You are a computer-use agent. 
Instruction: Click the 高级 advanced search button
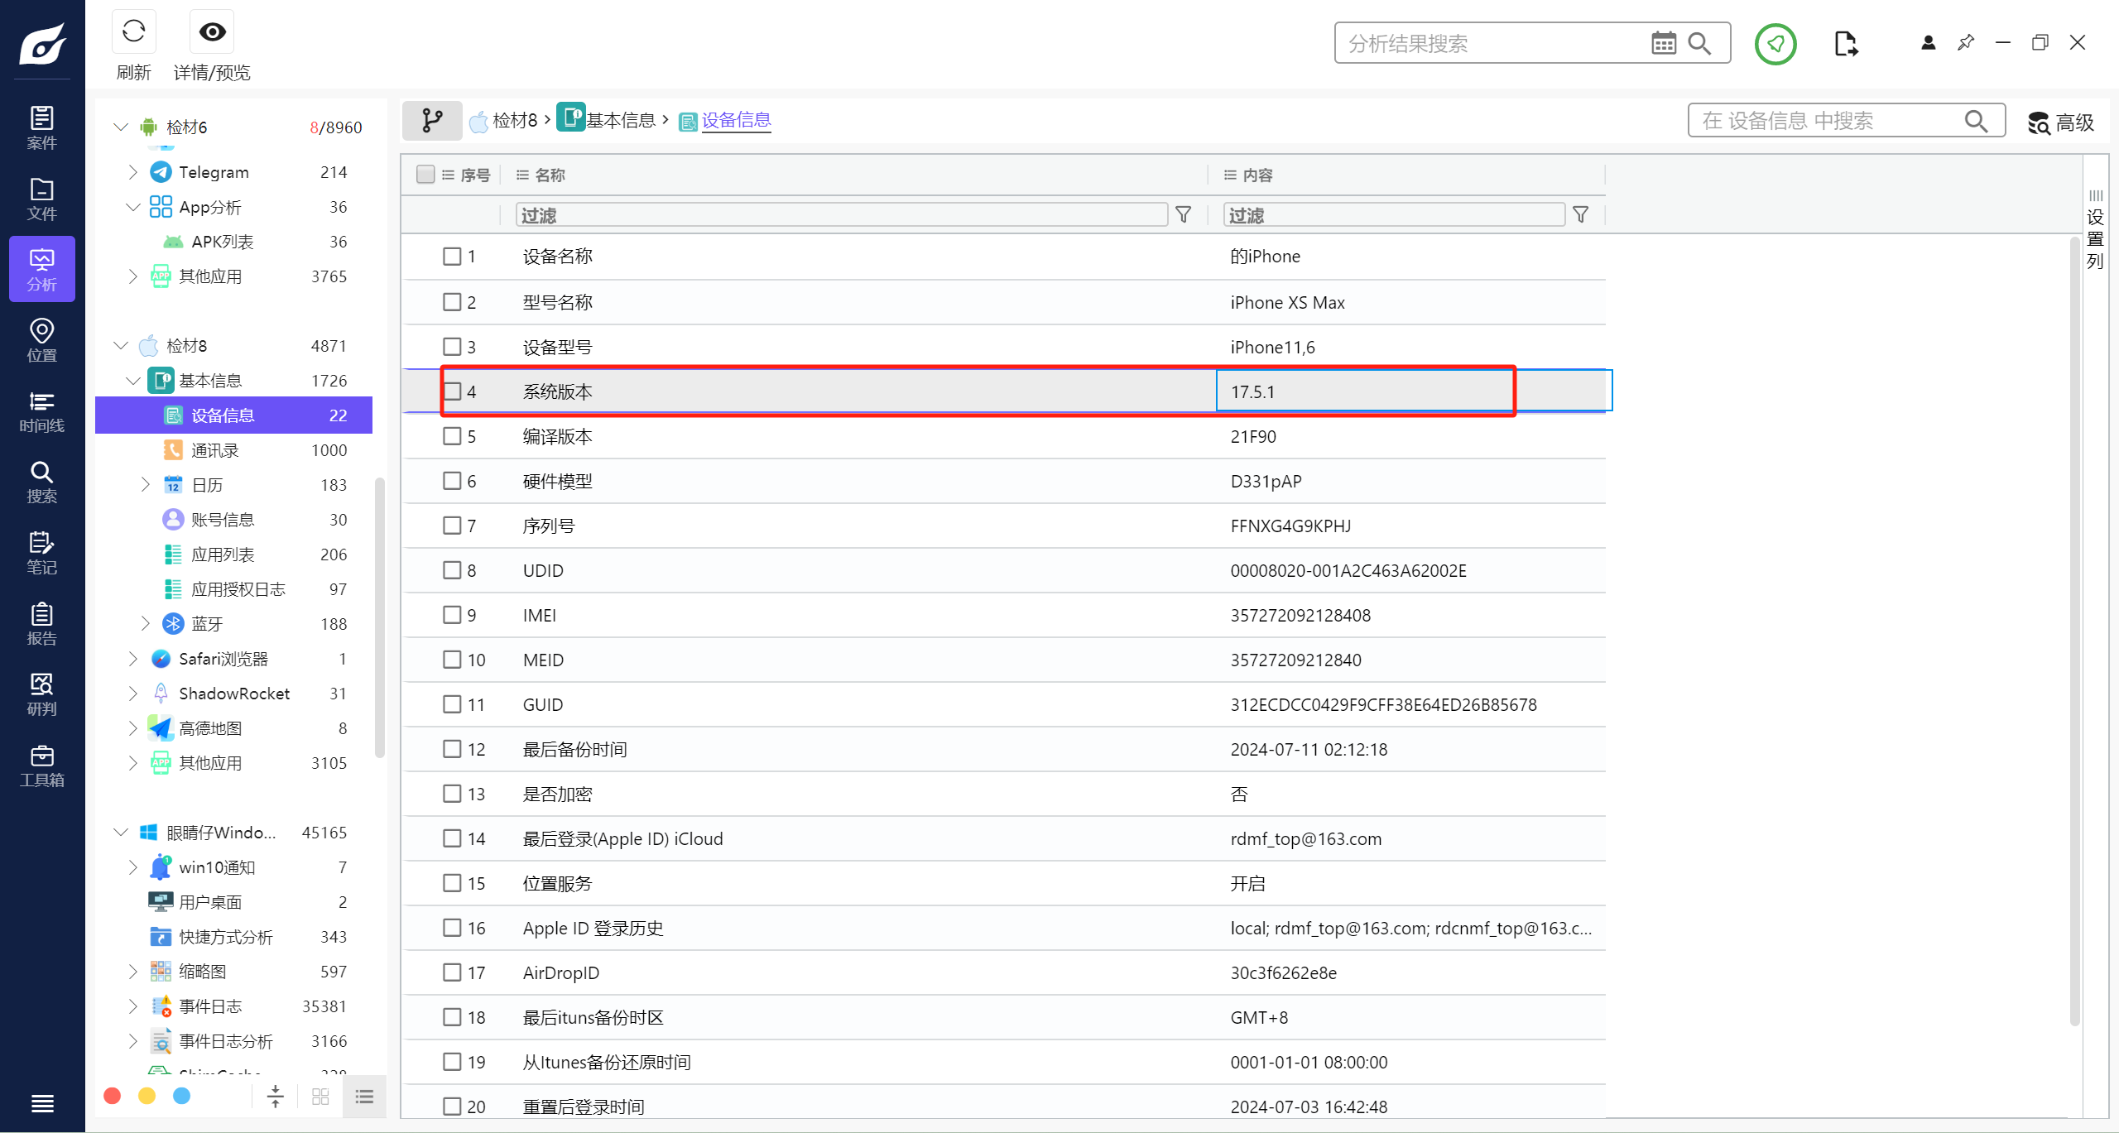pos(2060,122)
